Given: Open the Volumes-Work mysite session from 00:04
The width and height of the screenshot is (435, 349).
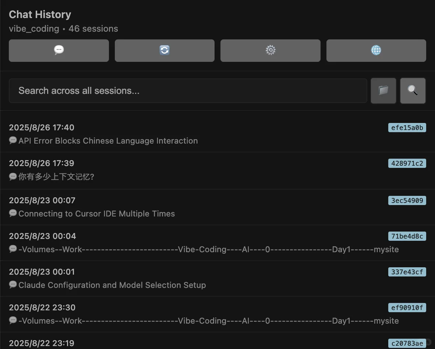Looking at the screenshot, I should 217,243.
